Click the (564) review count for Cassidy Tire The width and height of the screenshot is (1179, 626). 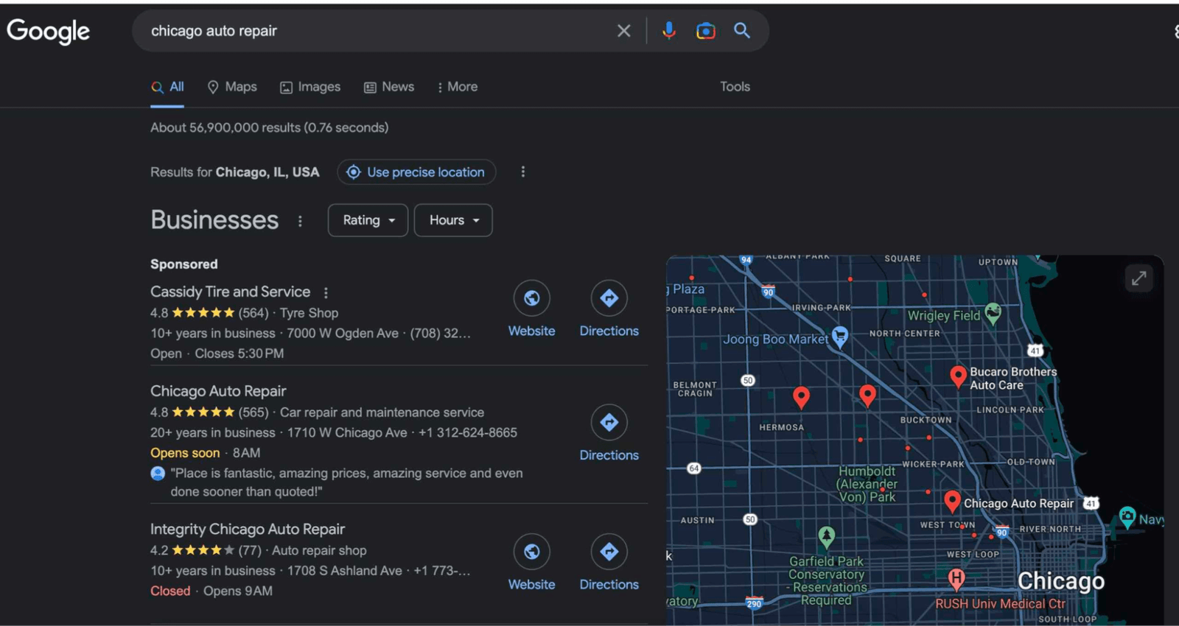(253, 313)
